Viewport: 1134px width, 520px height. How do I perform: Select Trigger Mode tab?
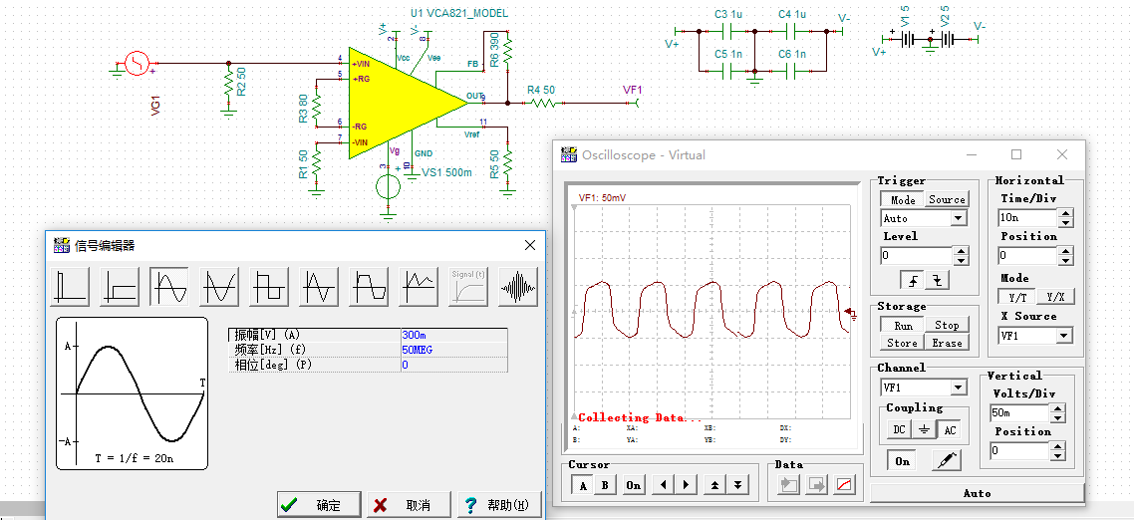tap(903, 199)
